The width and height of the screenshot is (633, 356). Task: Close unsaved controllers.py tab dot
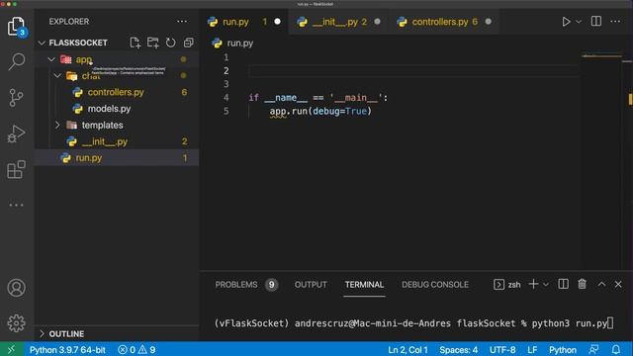[488, 22]
